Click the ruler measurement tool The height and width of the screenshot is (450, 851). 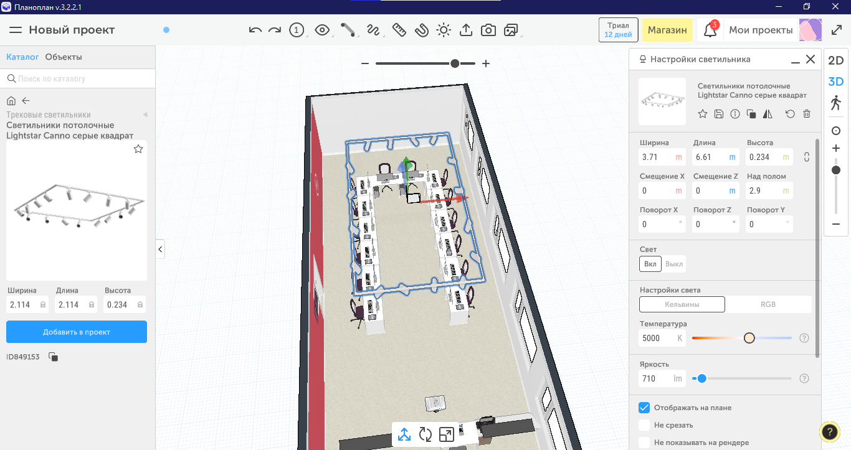(399, 30)
